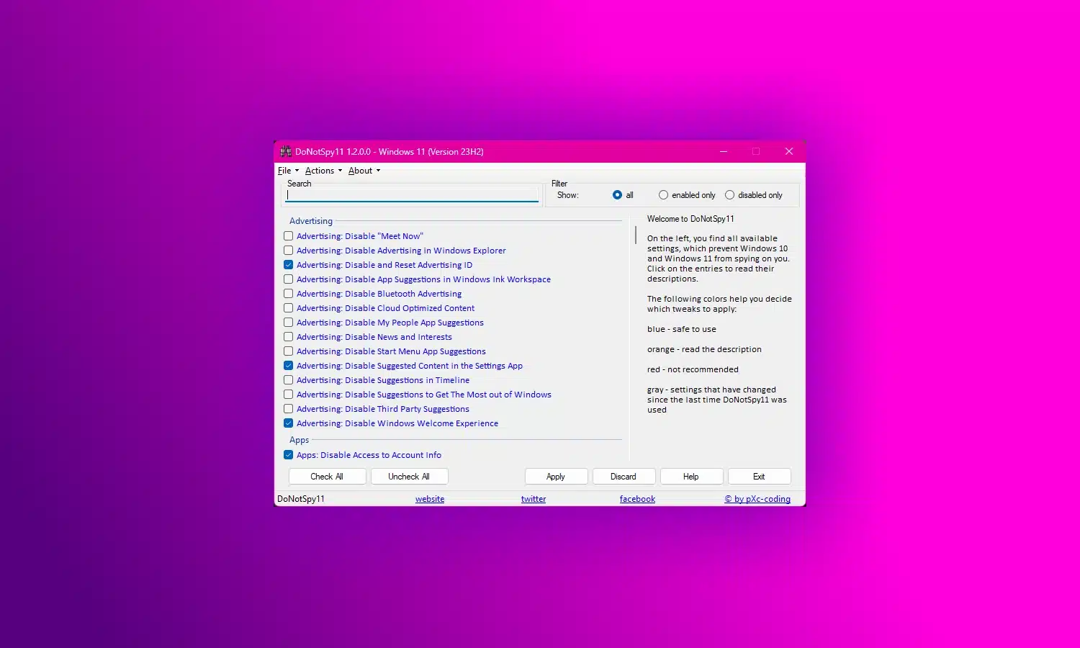1080x648 pixels.
Task: Minimize the DoNotSpy11 window
Action: (724, 151)
